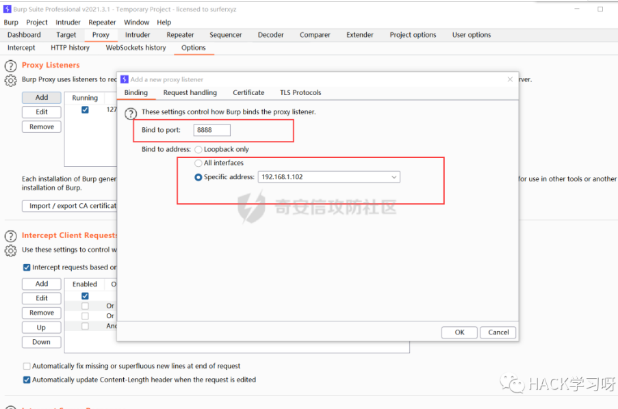Open Intercept Client Requests help icon
Screen dimensions: 618x409
pos(11,236)
